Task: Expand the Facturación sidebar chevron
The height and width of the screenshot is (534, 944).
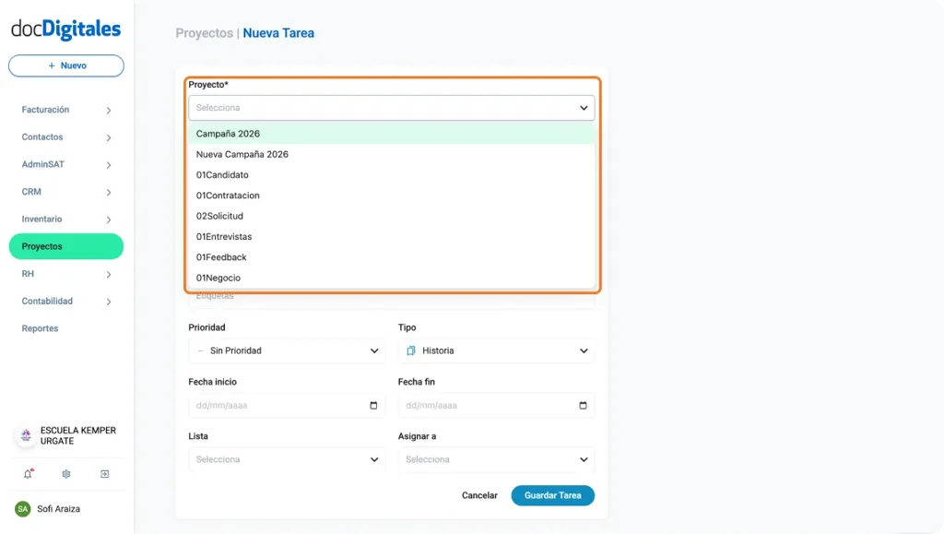Action: [111, 109]
